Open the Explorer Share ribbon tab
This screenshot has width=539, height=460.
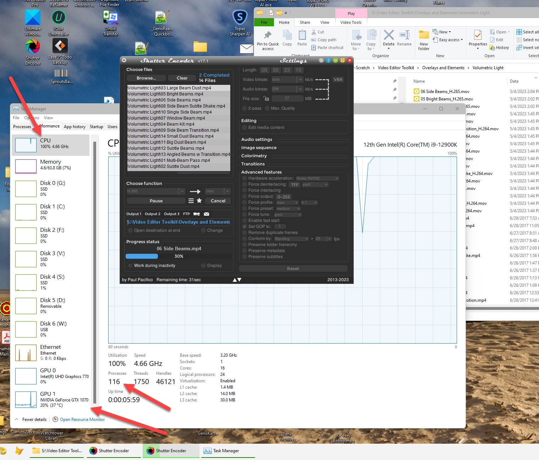[x=304, y=22]
